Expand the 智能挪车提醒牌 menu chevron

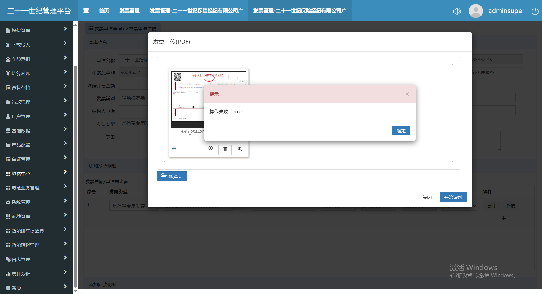coord(65,229)
